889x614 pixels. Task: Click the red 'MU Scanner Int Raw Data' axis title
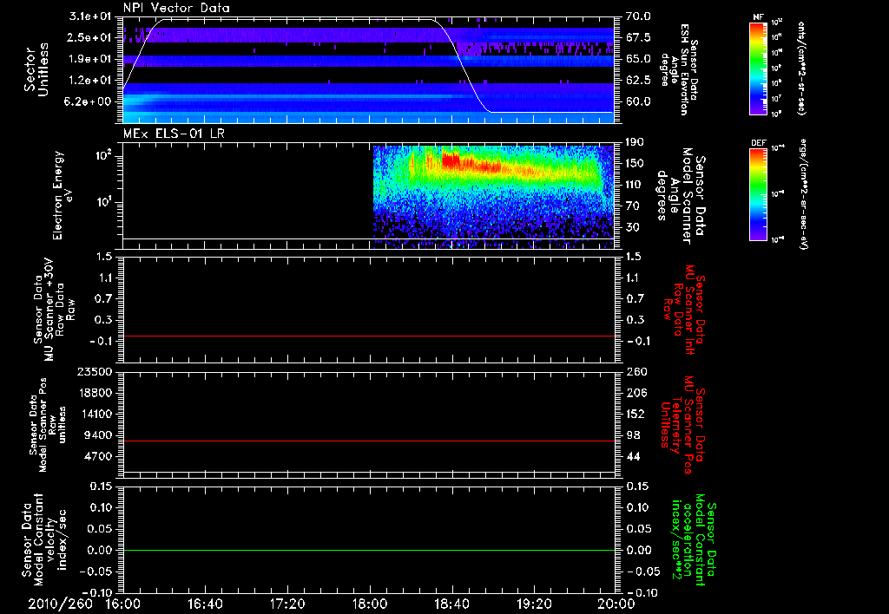(x=685, y=310)
